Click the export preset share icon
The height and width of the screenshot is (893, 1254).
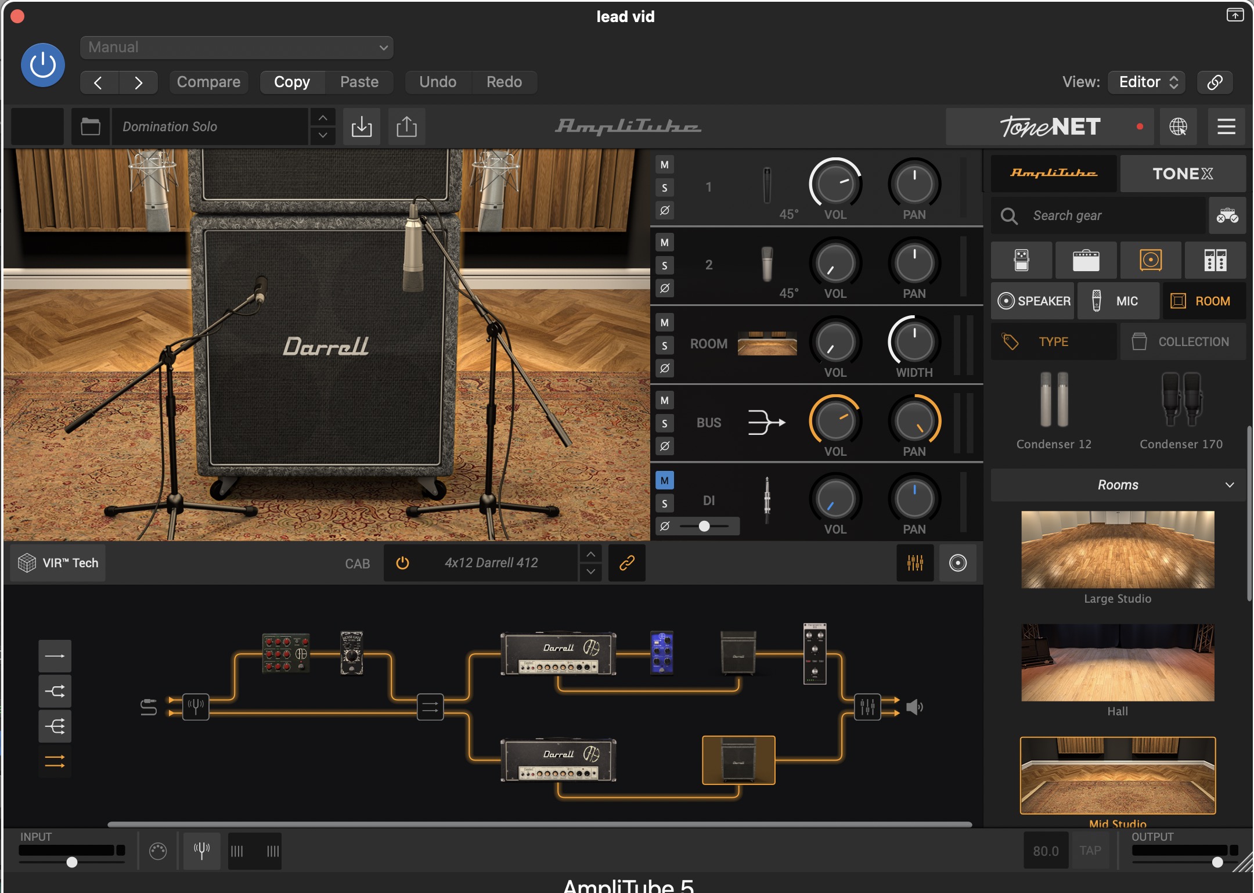406,127
